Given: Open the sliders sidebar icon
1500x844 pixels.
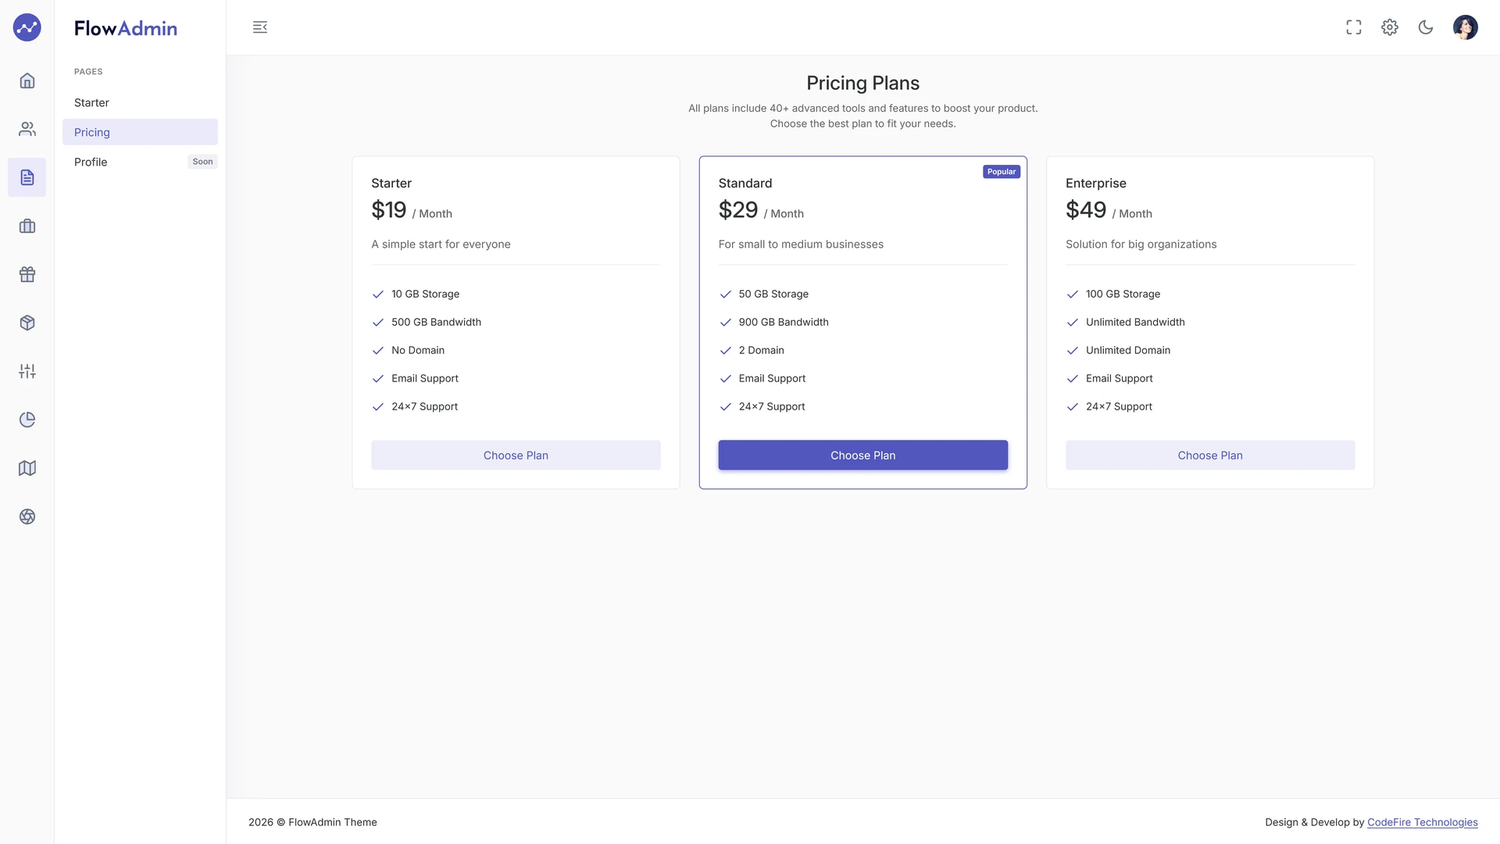Looking at the screenshot, I should pyautogui.click(x=27, y=371).
